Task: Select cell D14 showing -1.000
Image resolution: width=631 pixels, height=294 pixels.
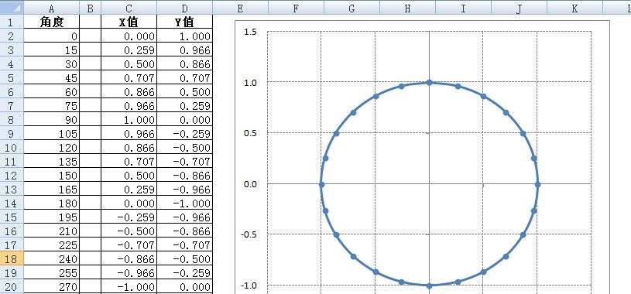Action: tap(184, 203)
